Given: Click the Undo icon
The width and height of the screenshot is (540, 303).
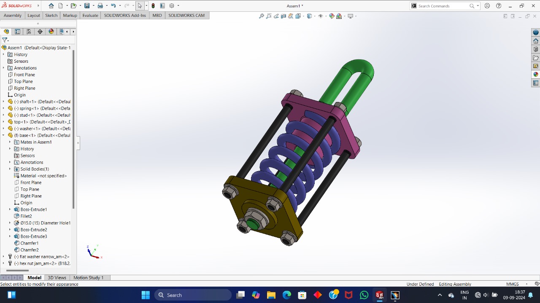Looking at the screenshot, I should click(x=113, y=6).
